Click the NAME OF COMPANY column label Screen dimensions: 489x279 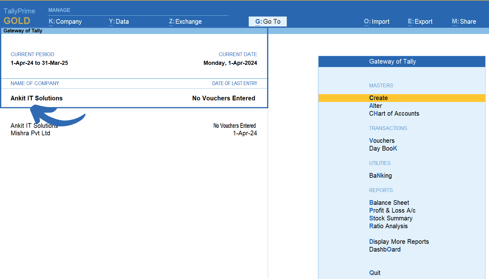click(x=35, y=83)
